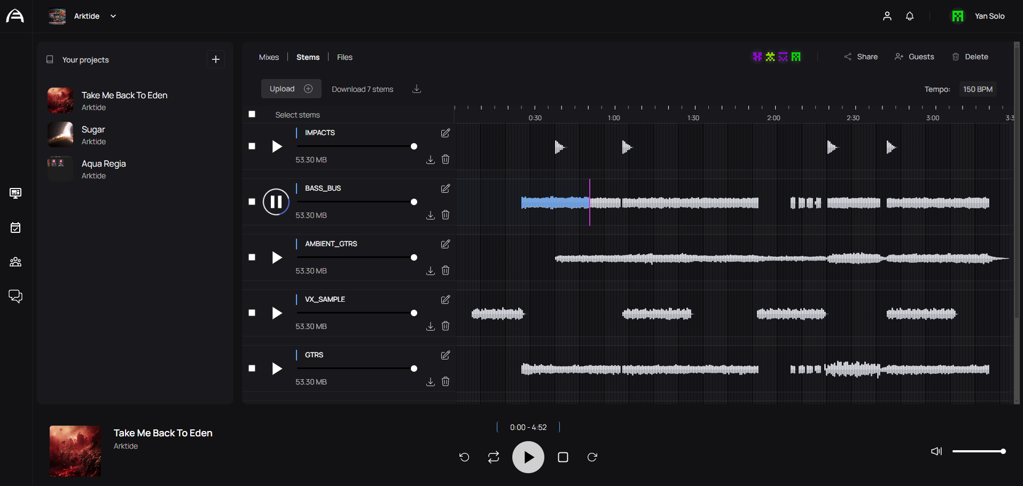Open the Take Me Back To Eden project

tap(135, 100)
